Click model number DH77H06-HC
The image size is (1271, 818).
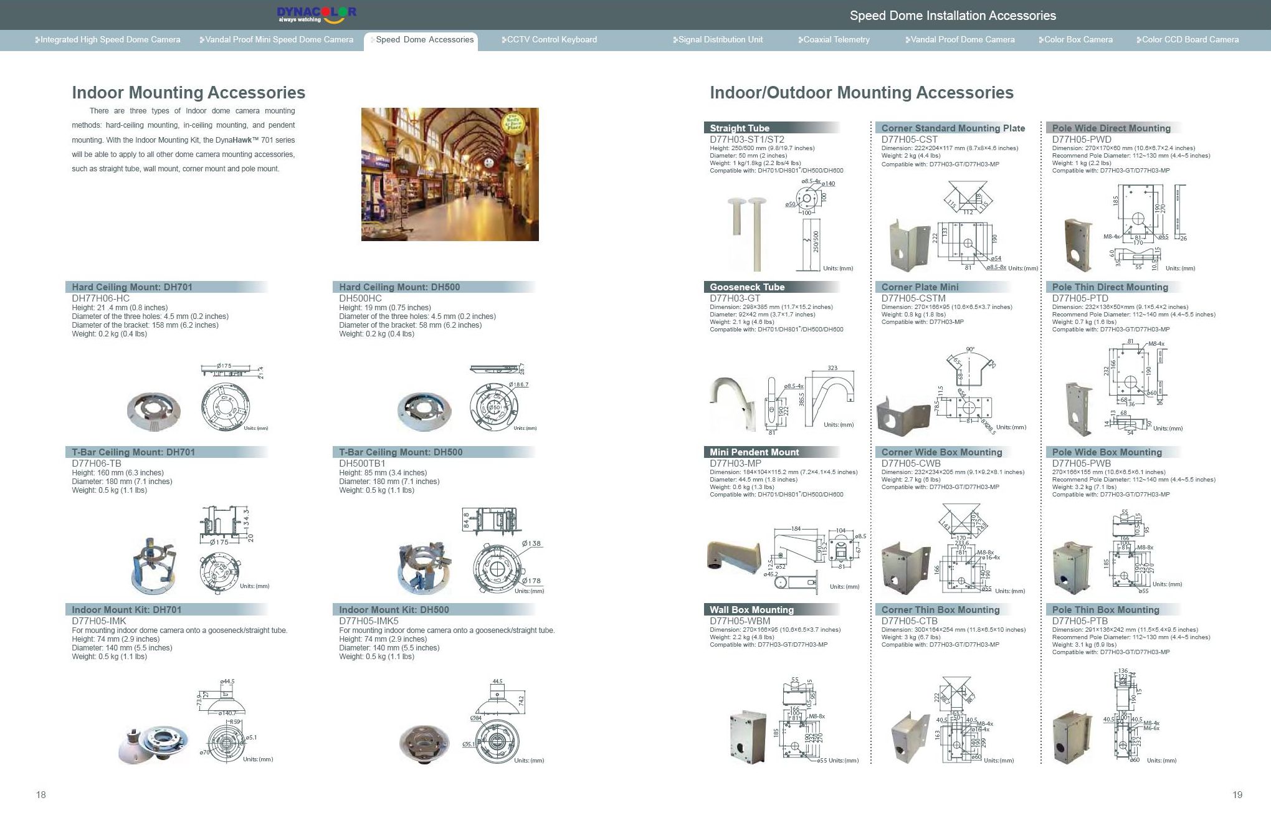tap(100, 298)
